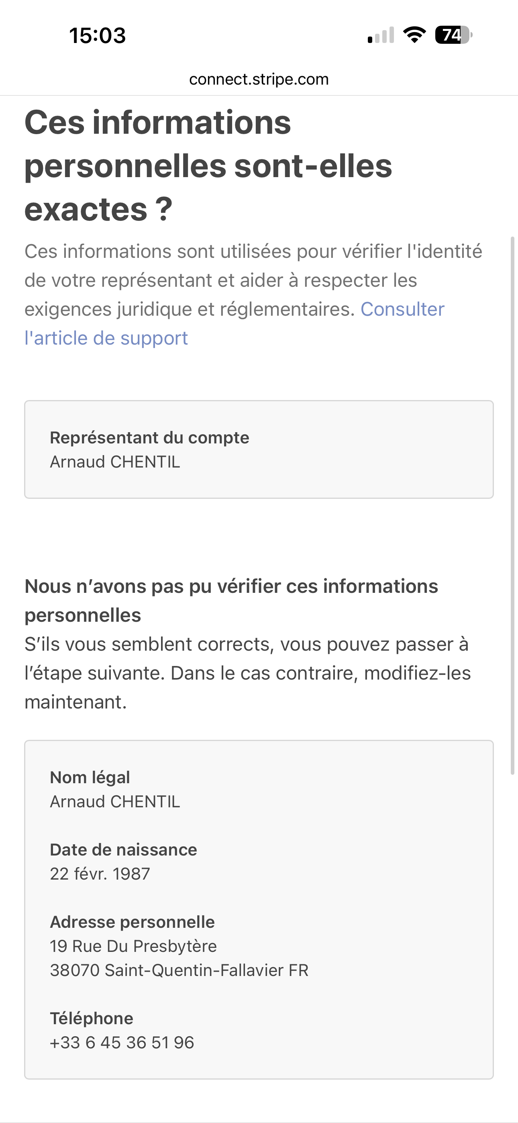Tap the Wi-Fi status icon

tap(414, 35)
